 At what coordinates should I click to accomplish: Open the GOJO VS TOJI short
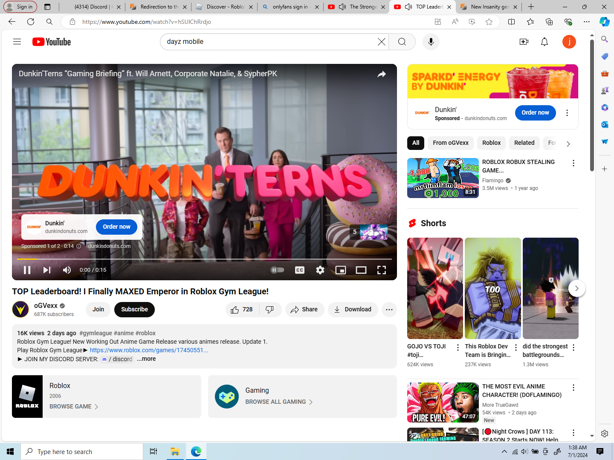pos(435,288)
